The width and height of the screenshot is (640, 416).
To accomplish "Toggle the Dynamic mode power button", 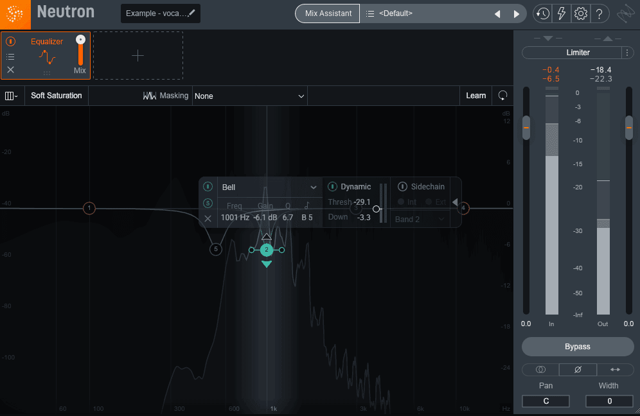I will (x=332, y=186).
